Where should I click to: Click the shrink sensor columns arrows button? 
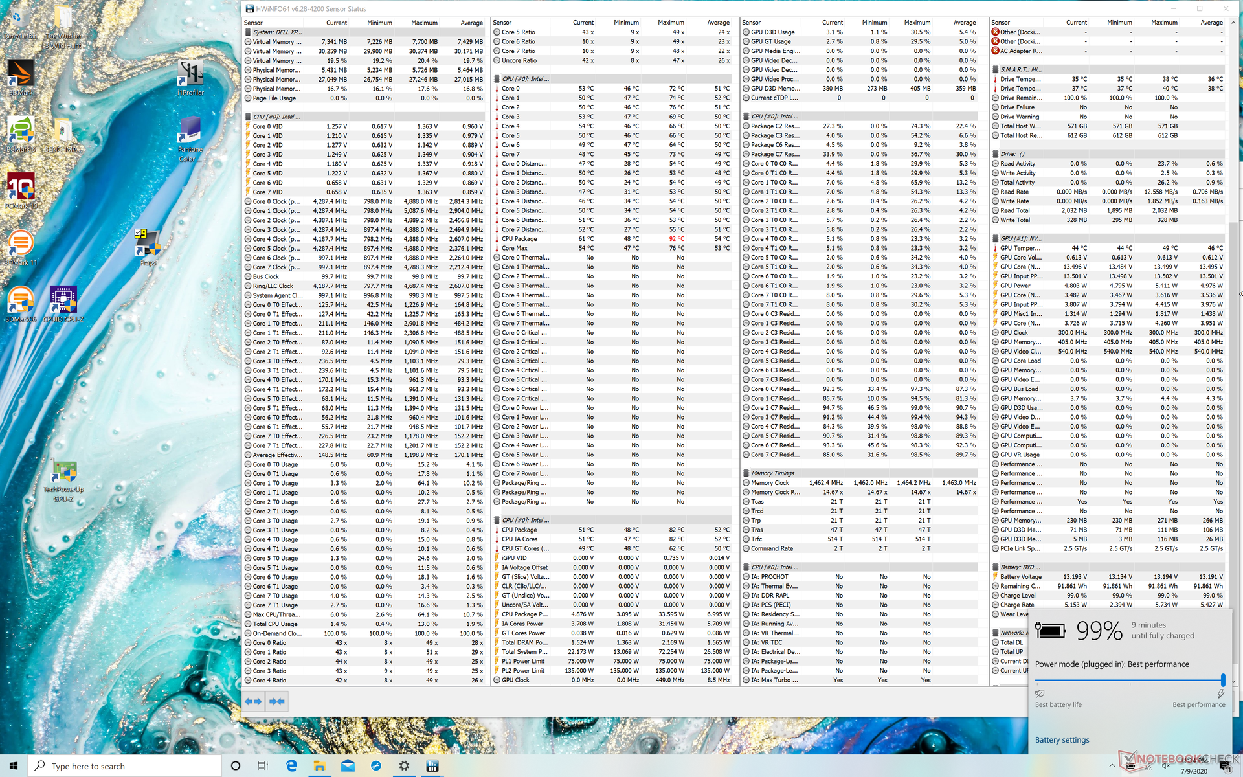[x=277, y=701]
